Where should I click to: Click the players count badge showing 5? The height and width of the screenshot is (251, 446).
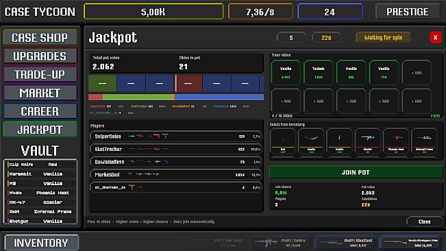[x=291, y=38]
